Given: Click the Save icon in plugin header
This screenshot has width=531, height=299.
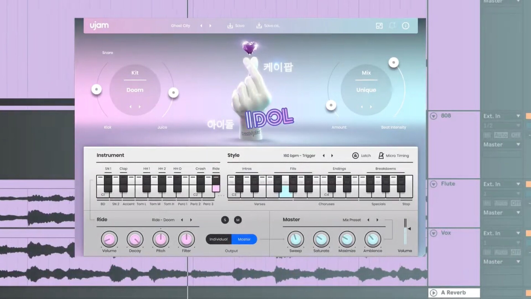Looking at the screenshot, I should [230, 25].
